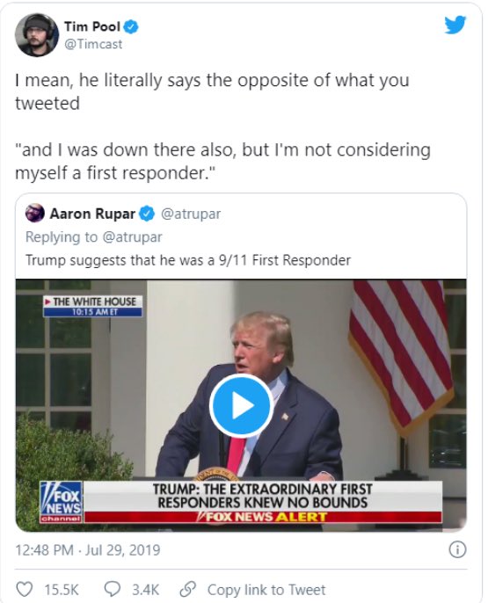Open the quoted tweet text about Trump

coord(188,260)
